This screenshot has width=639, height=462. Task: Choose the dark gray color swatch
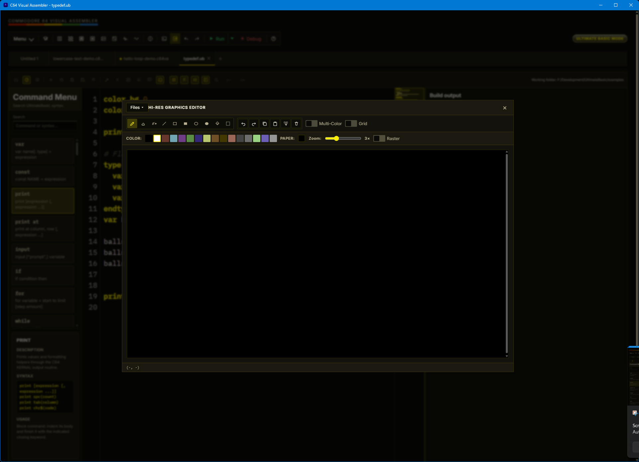[240, 138]
